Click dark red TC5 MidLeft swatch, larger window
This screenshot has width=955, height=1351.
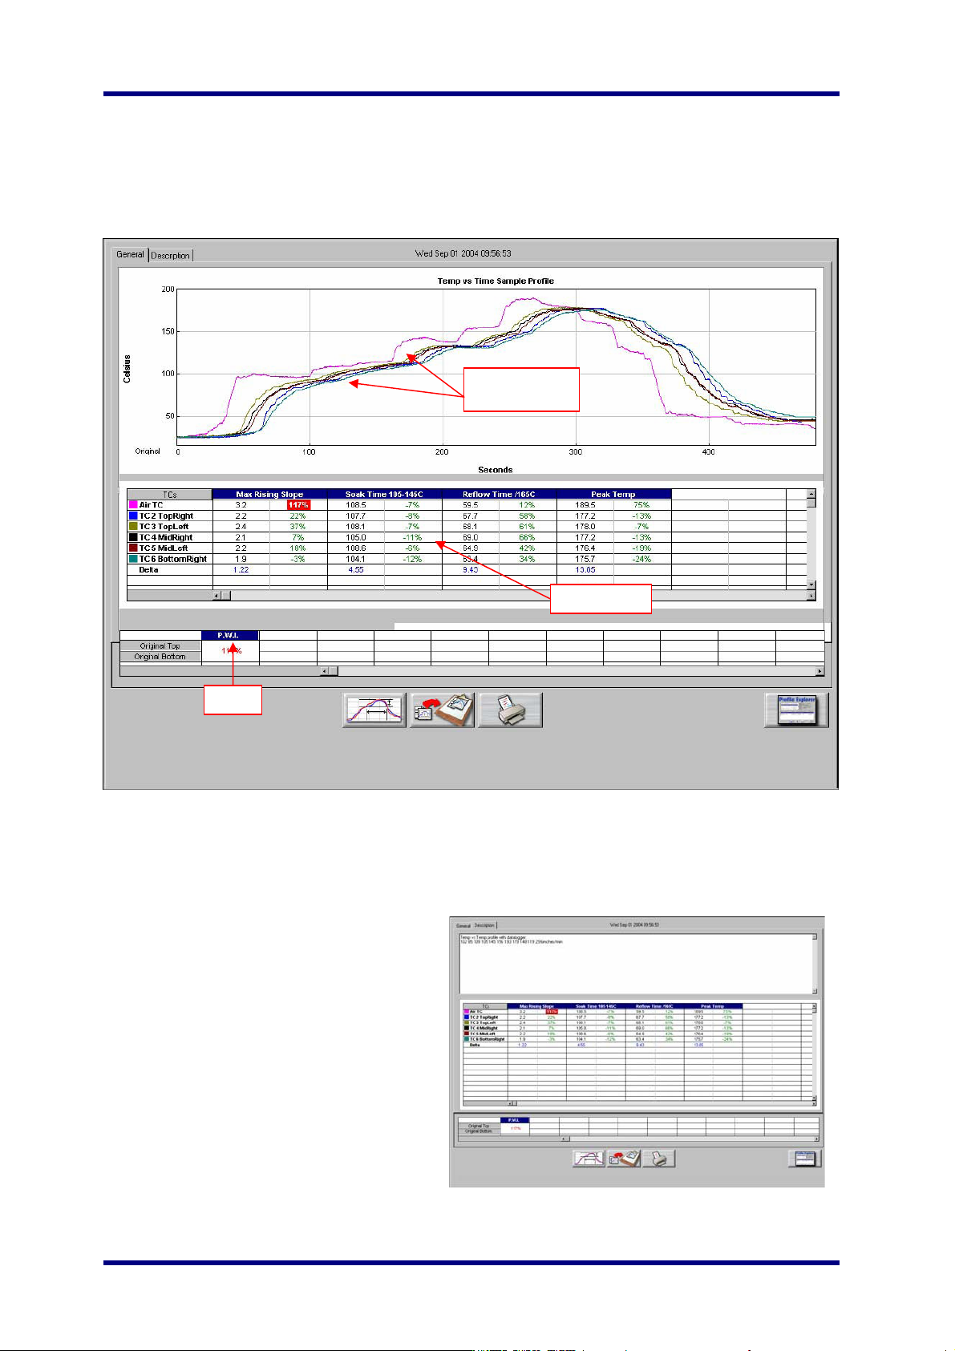(x=133, y=548)
